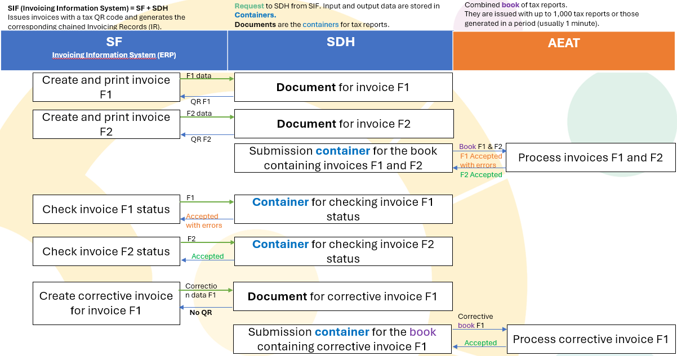Select the Process corrective invoice F1 box
Image resolution: width=677 pixels, height=356 pixels.
591,339
